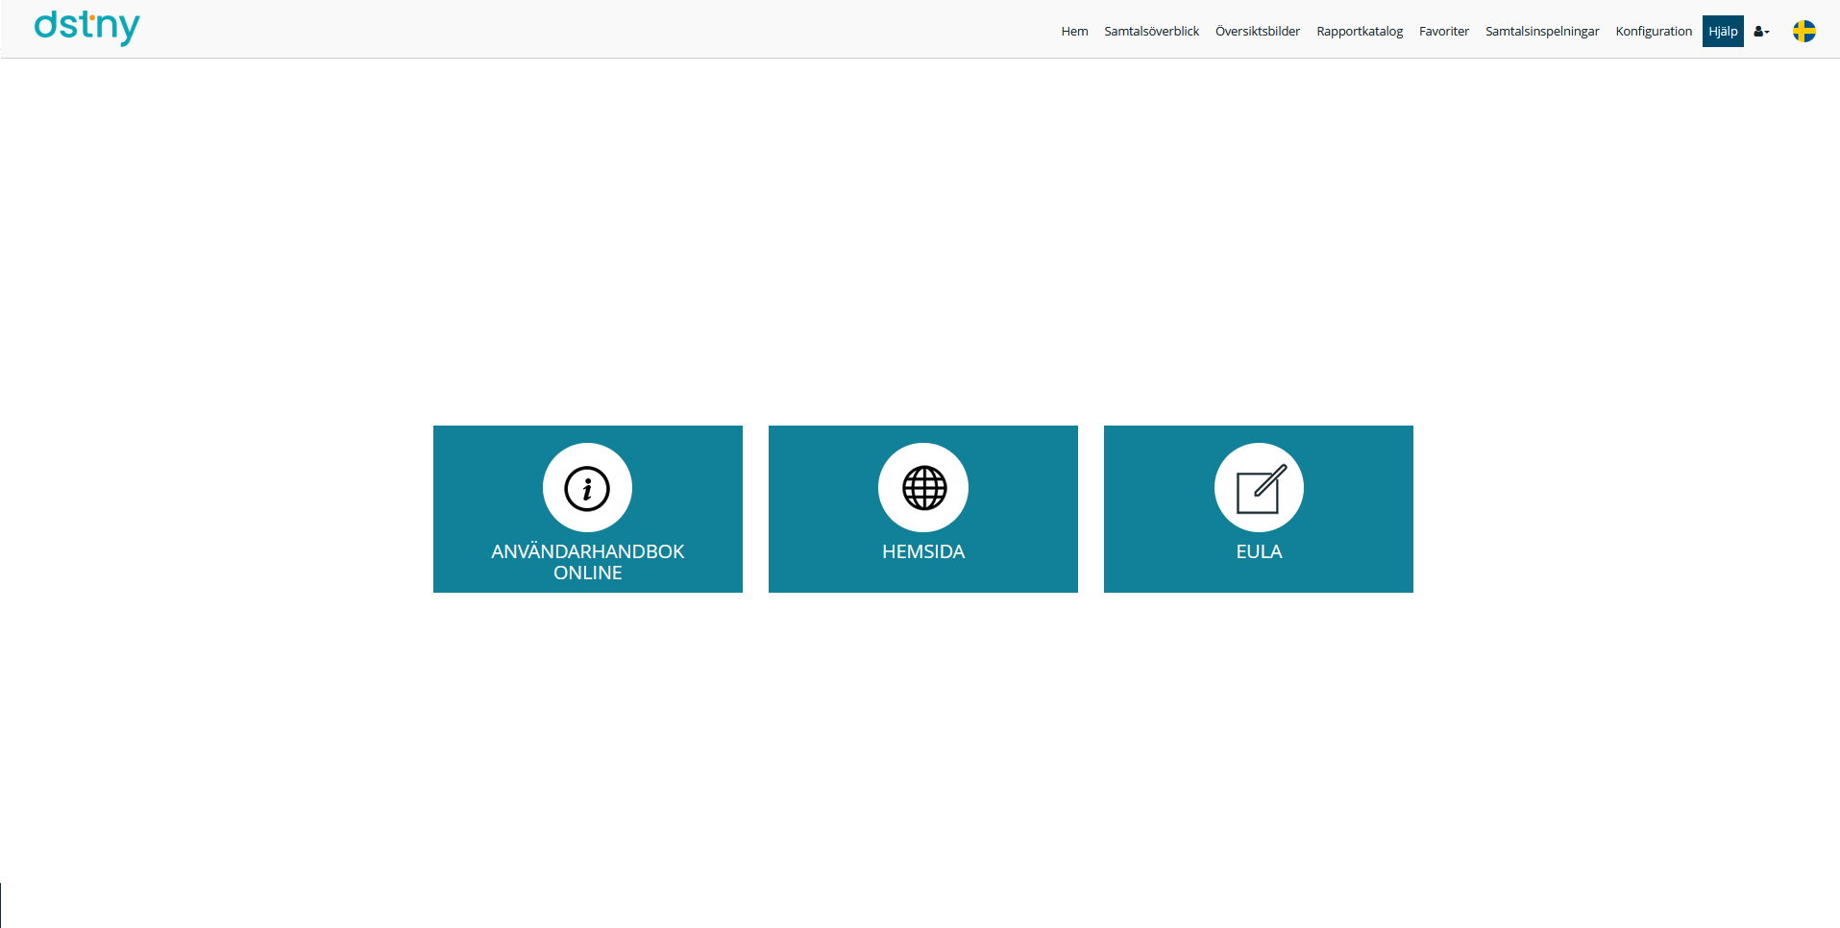Screen dimensions: 1840x928
Task: Click the HEMSIDA text label
Action: pyautogui.click(x=923, y=551)
